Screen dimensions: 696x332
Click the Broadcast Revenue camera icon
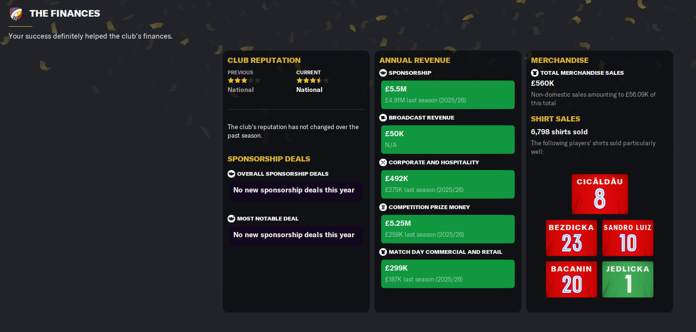pos(383,118)
